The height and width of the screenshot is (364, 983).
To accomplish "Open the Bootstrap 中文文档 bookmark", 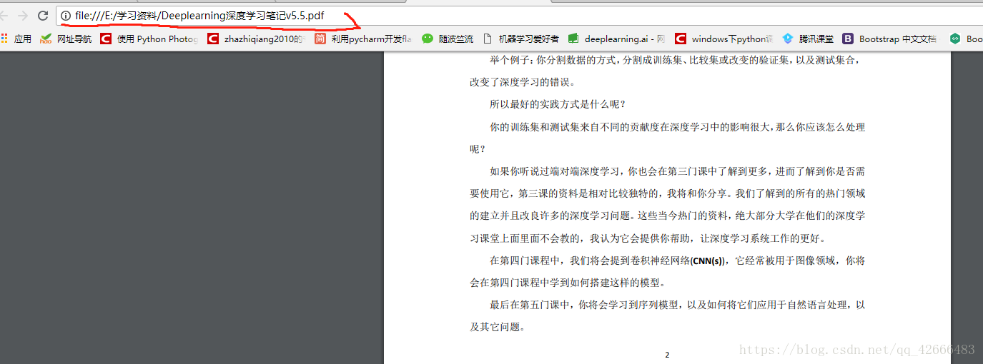I will point(889,39).
